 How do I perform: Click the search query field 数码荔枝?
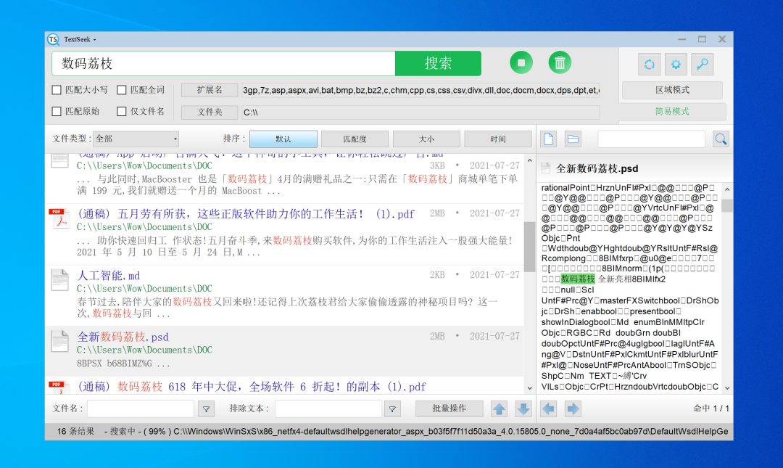pyautogui.click(x=223, y=63)
